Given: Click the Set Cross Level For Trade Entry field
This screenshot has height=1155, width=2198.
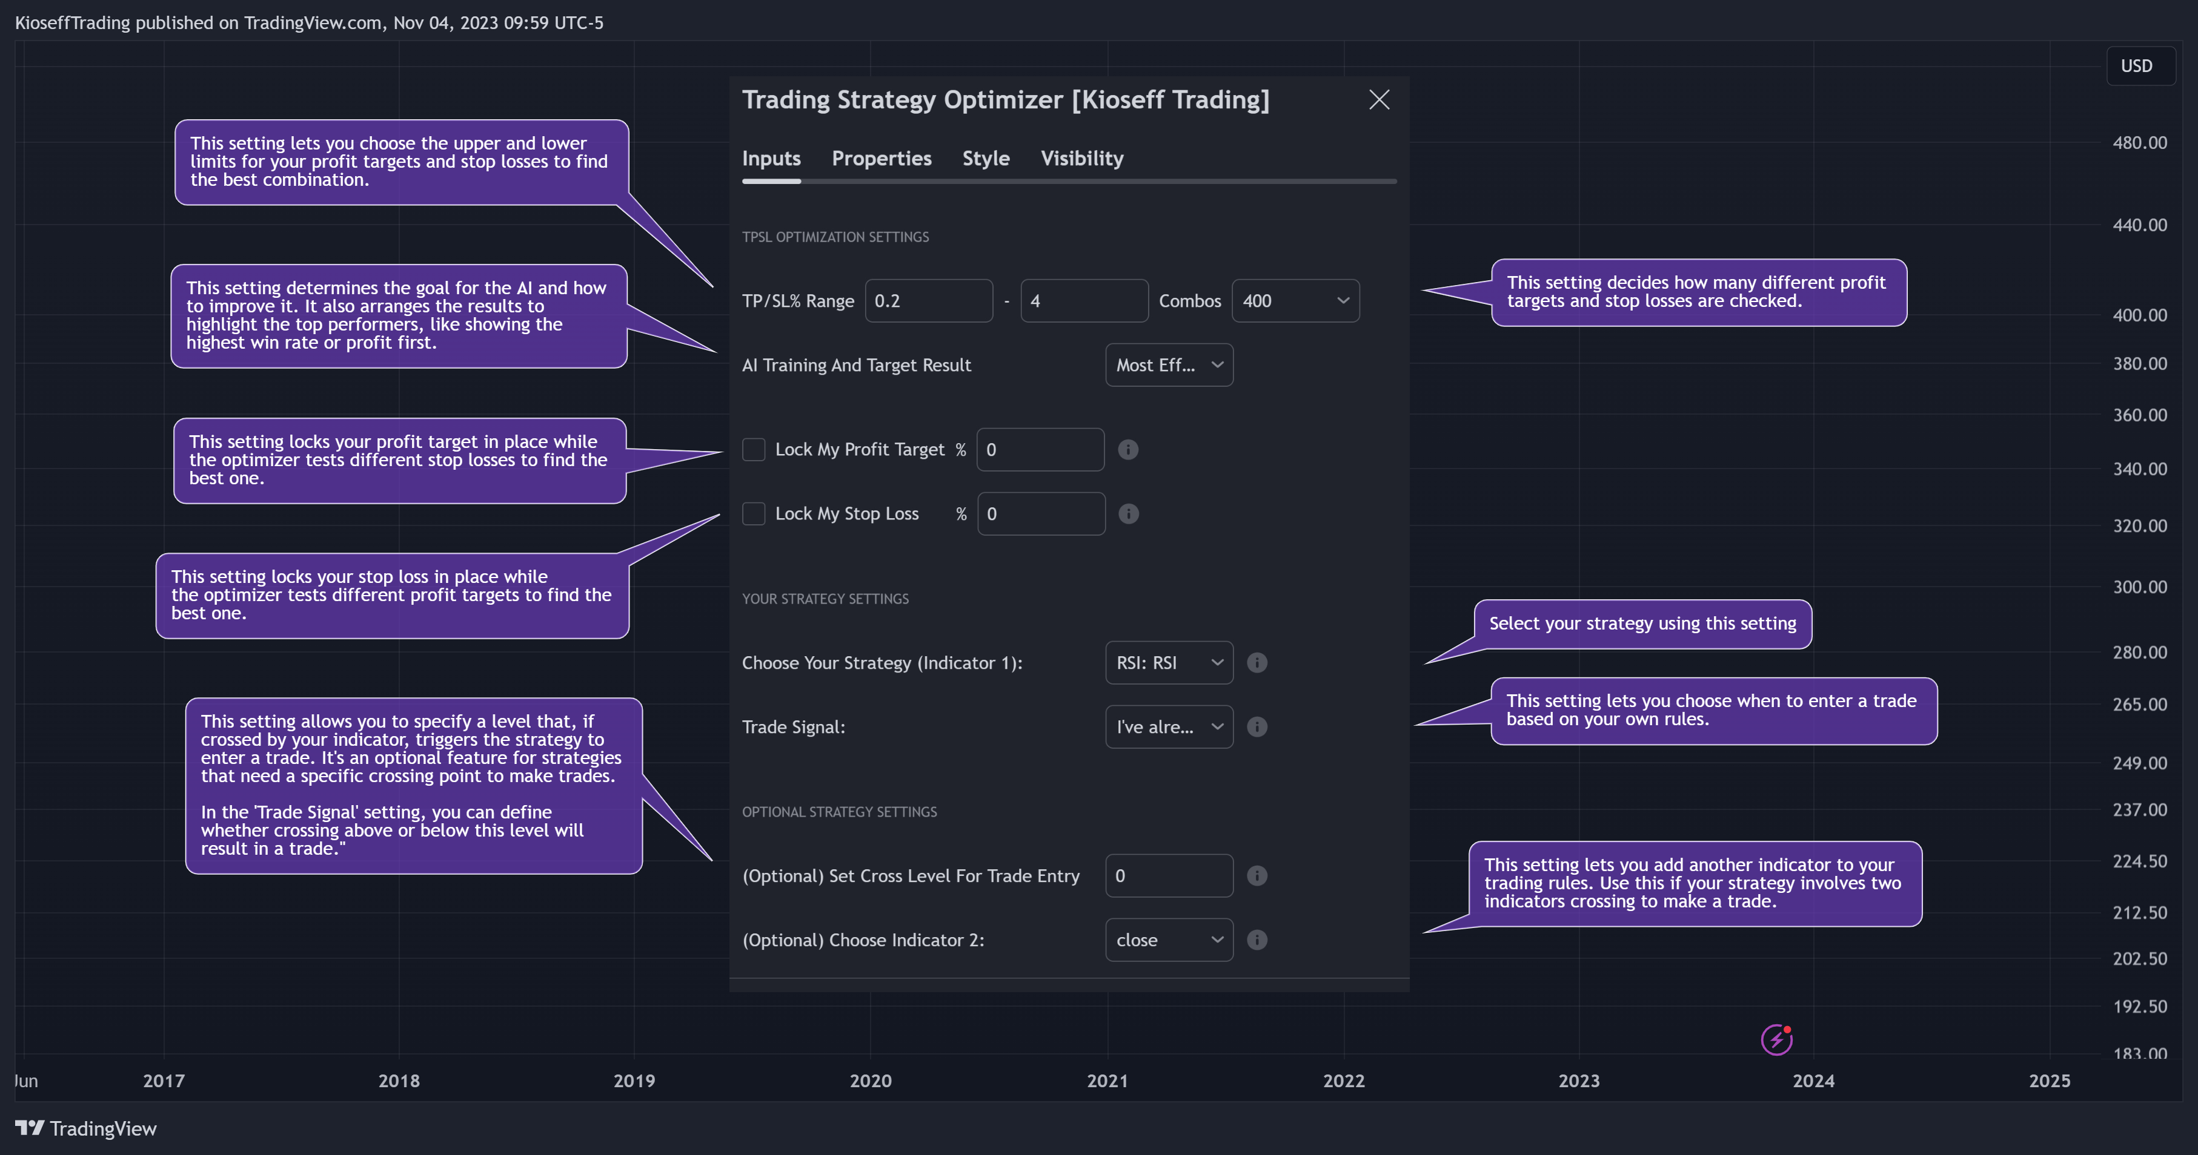Looking at the screenshot, I should [x=1169, y=875].
